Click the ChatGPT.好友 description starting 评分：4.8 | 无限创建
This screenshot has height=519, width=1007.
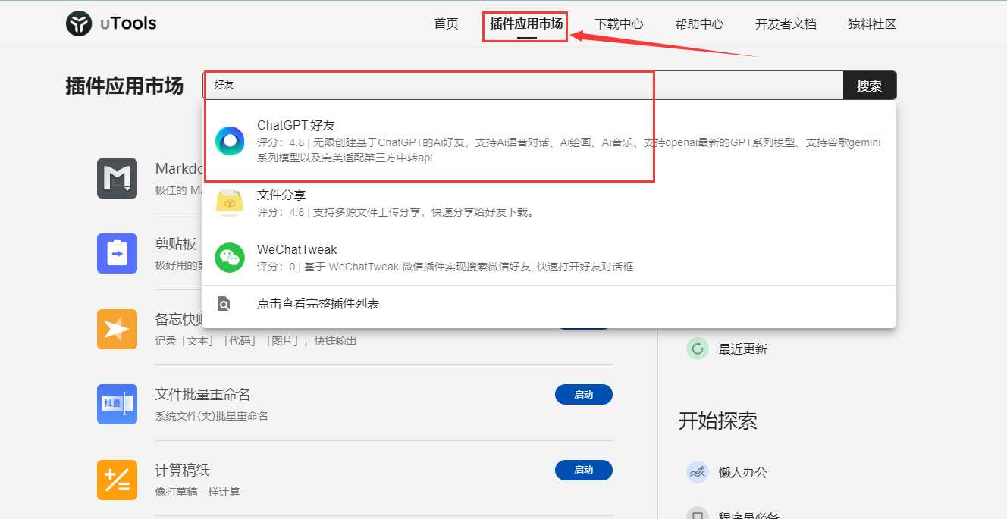[x=569, y=150]
